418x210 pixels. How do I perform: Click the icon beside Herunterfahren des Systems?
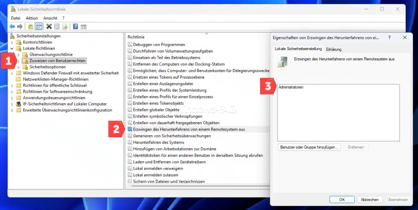[x=130, y=142]
